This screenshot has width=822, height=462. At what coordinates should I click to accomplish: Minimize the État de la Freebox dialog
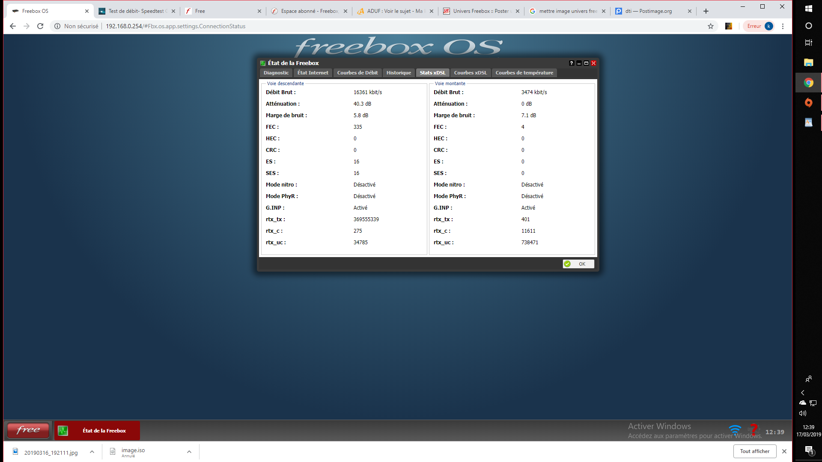[579, 63]
